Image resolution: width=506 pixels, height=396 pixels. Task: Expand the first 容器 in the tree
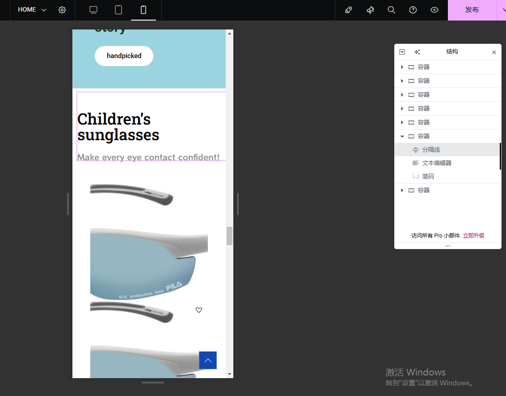point(402,67)
